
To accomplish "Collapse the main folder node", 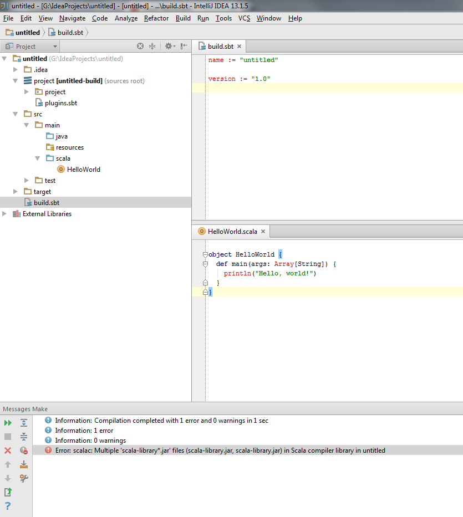I will 27,125.
